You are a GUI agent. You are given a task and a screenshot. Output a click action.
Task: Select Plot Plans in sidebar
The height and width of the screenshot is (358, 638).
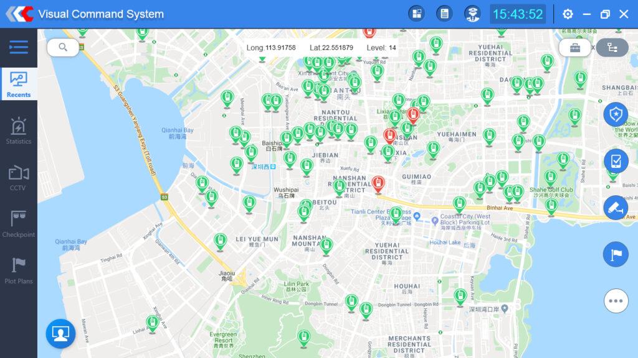click(19, 270)
